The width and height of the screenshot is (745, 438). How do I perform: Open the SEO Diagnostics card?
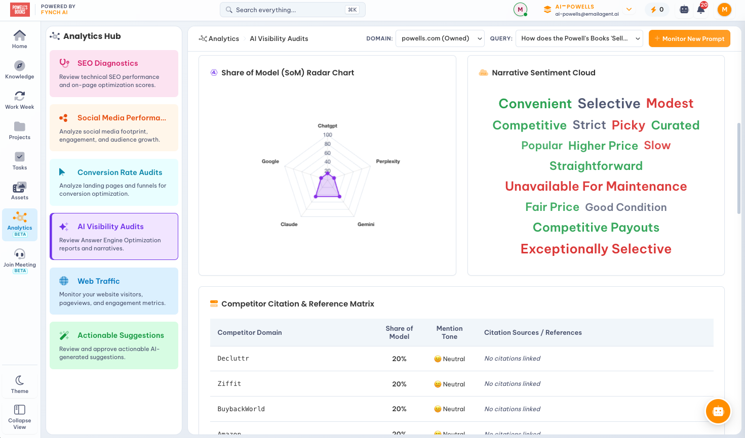pos(114,73)
